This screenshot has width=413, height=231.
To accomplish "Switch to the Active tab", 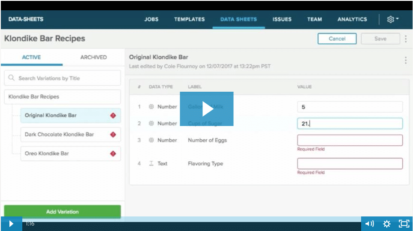I will coord(31,57).
